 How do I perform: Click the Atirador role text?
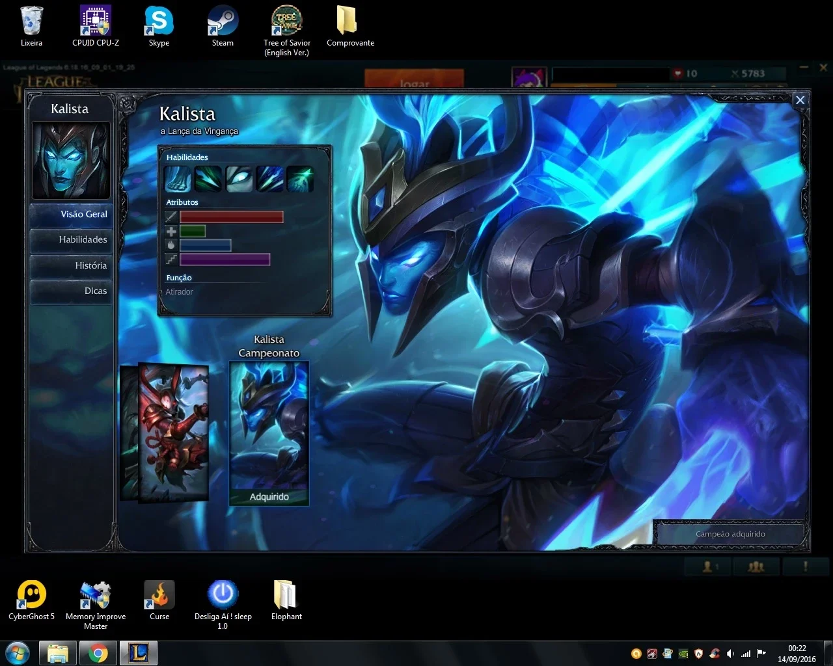click(x=179, y=292)
